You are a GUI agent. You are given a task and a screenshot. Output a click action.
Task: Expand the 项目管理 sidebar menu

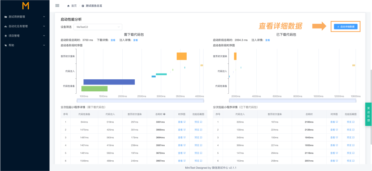point(25,36)
